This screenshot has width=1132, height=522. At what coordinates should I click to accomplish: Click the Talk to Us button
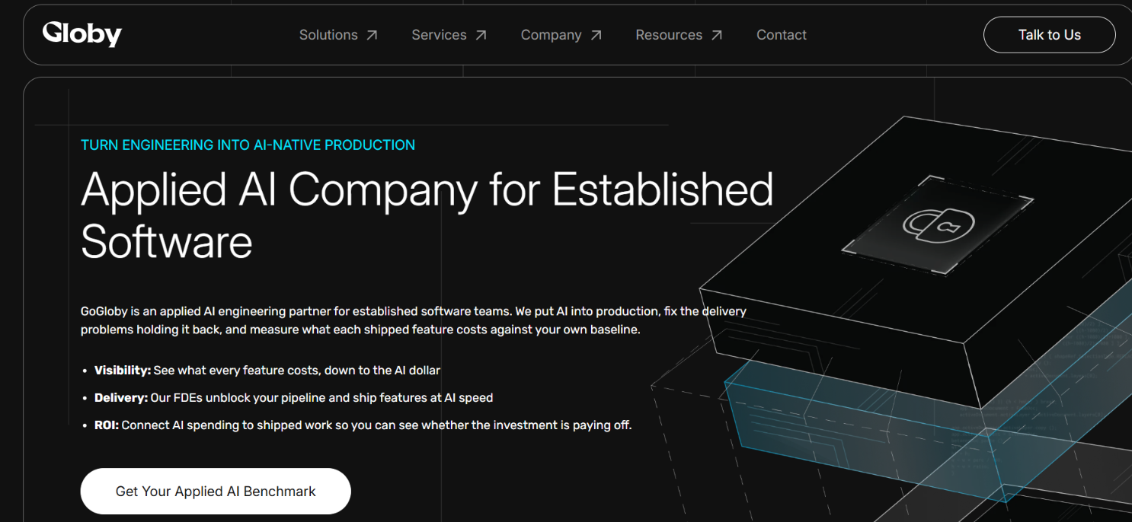point(1050,35)
